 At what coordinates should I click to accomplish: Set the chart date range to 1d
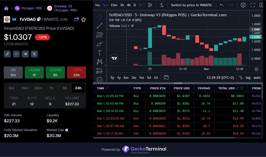pyautogui.click(x=156, y=78)
